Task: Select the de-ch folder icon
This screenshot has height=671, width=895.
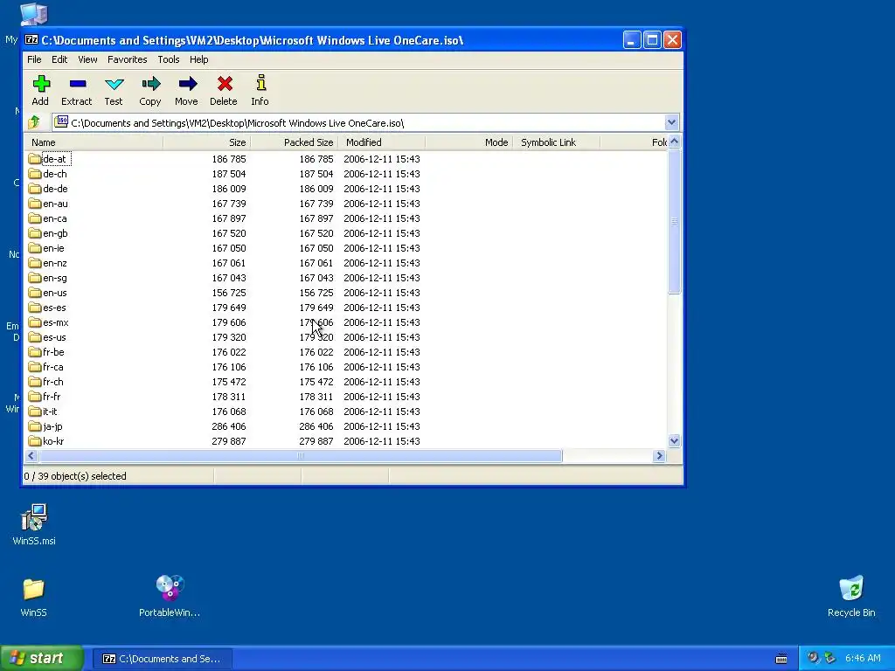Action: (35, 174)
